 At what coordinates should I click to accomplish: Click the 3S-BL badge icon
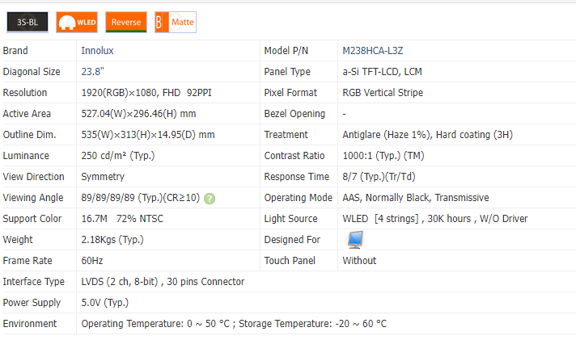(x=28, y=23)
